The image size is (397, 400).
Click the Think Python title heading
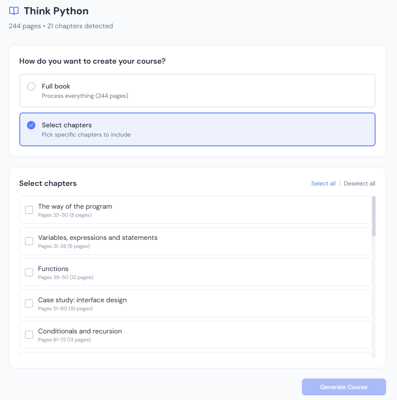(56, 11)
